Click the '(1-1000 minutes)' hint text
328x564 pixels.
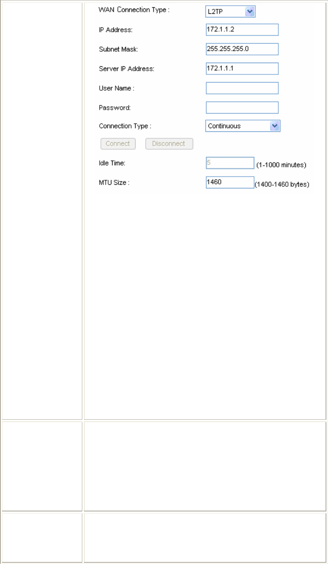pos(282,165)
